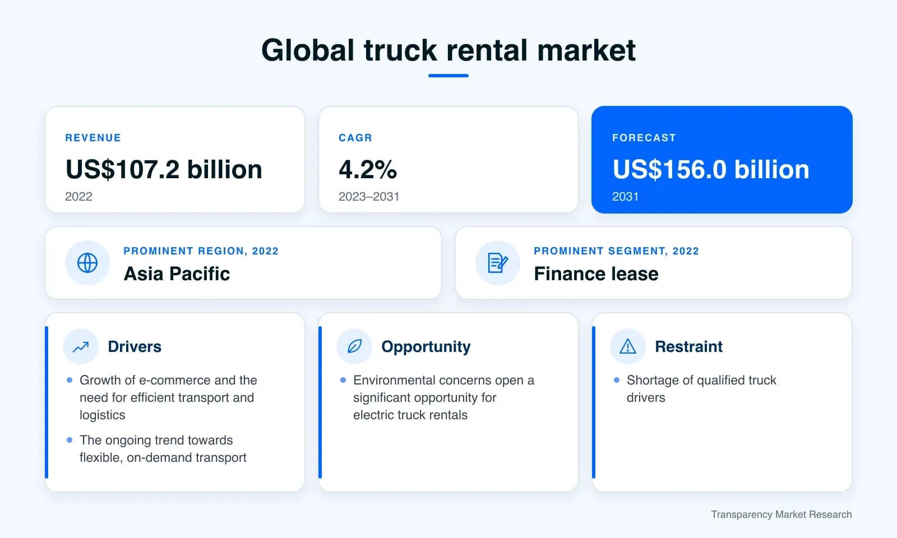Click the warning triangle icon next to Restraint
Screen dimensions: 897x538
628,346
